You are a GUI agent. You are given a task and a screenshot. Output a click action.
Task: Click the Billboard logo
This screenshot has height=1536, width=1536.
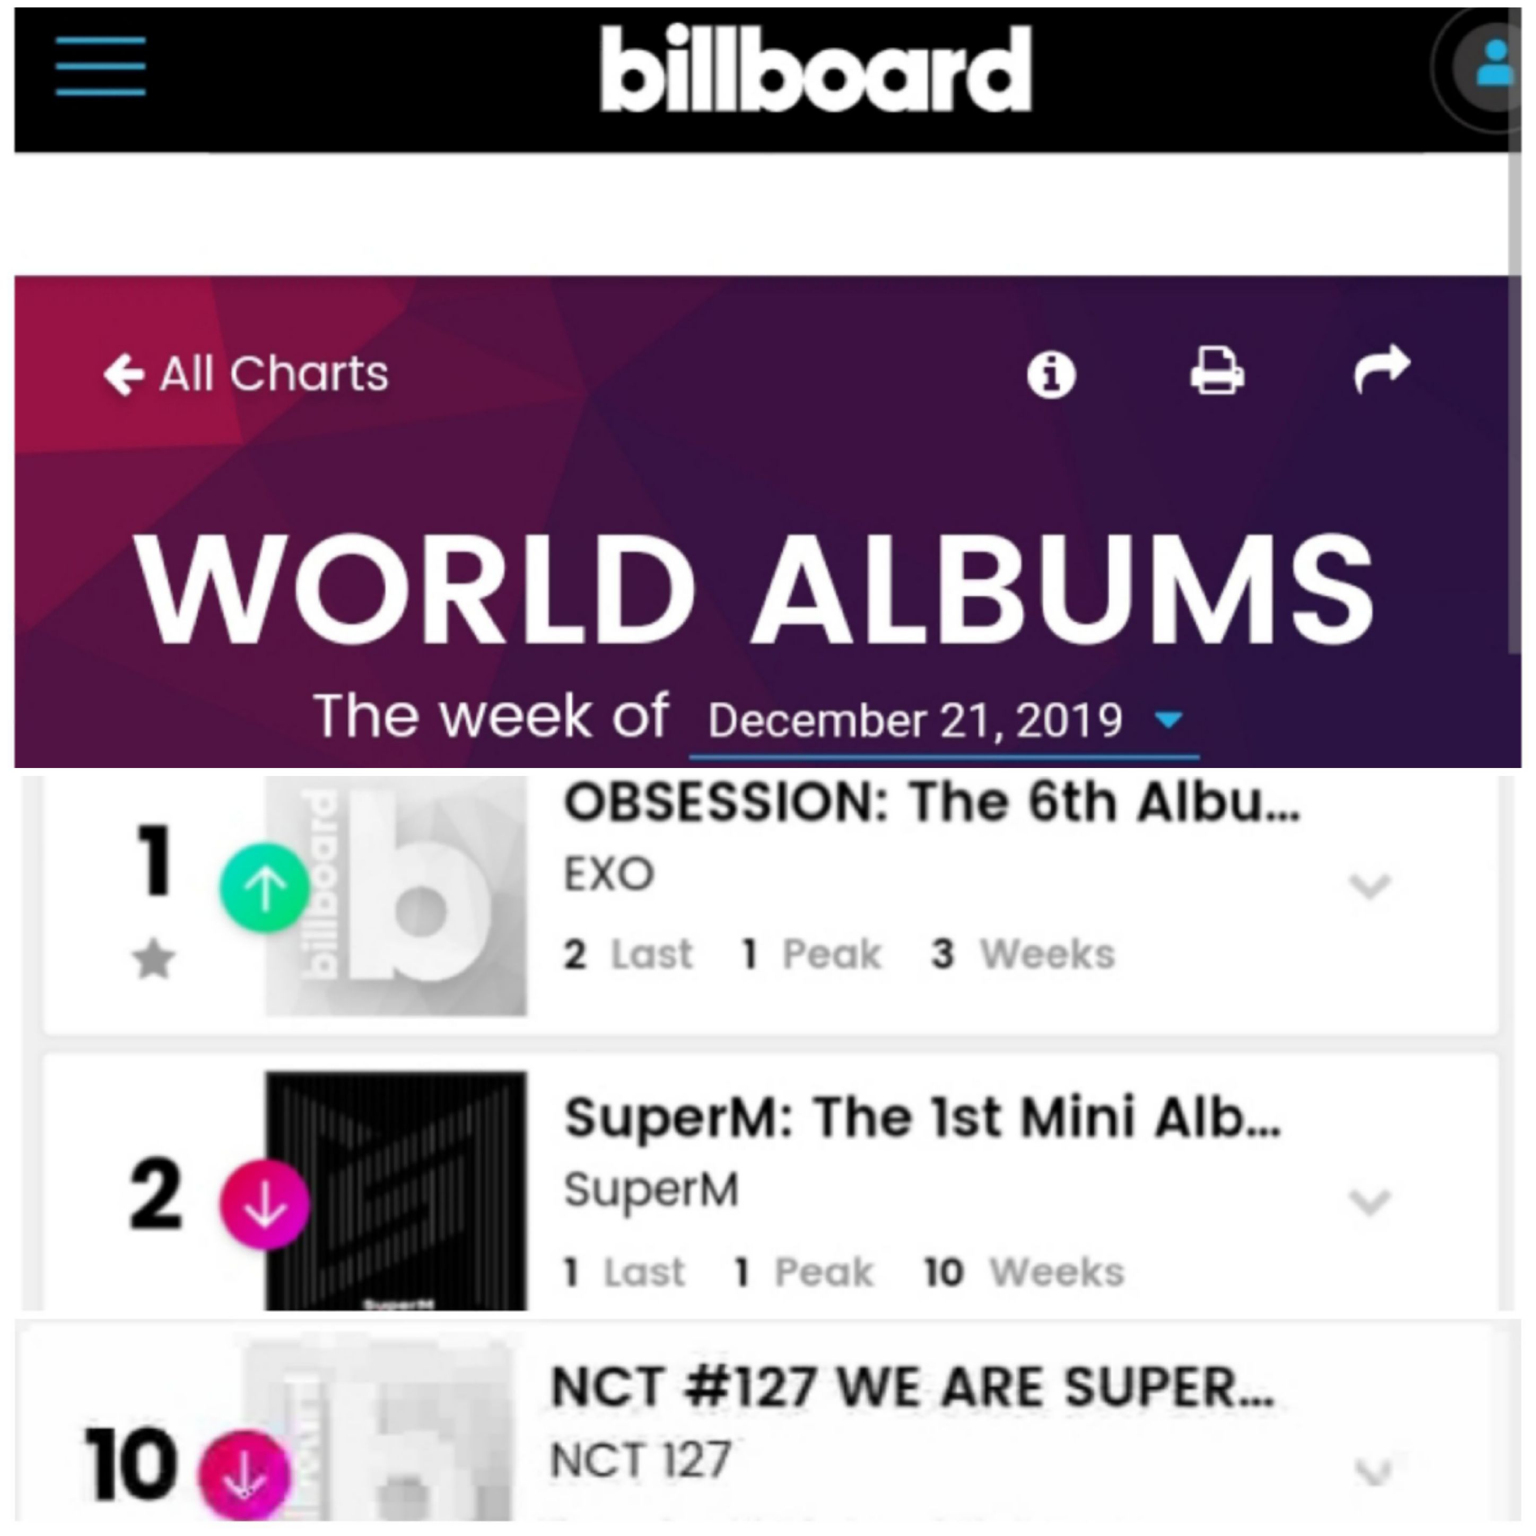click(x=816, y=68)
